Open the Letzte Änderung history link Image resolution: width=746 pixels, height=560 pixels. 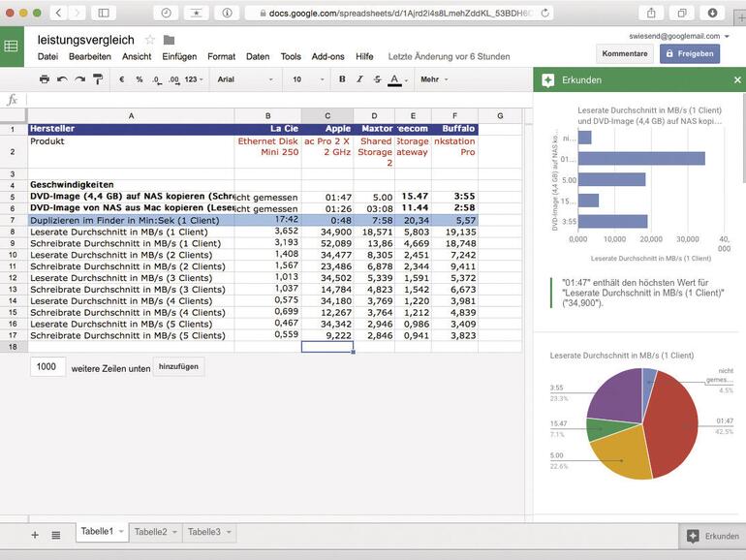[x=449, y=56]
